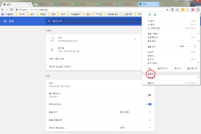Viewport: 201px width, 134px height.
Task: Click the fullscreen icon in zoom row
Action: [x=195, y=46]
